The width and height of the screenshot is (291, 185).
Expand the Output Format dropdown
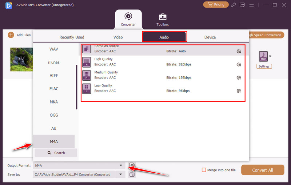[120, 166]
